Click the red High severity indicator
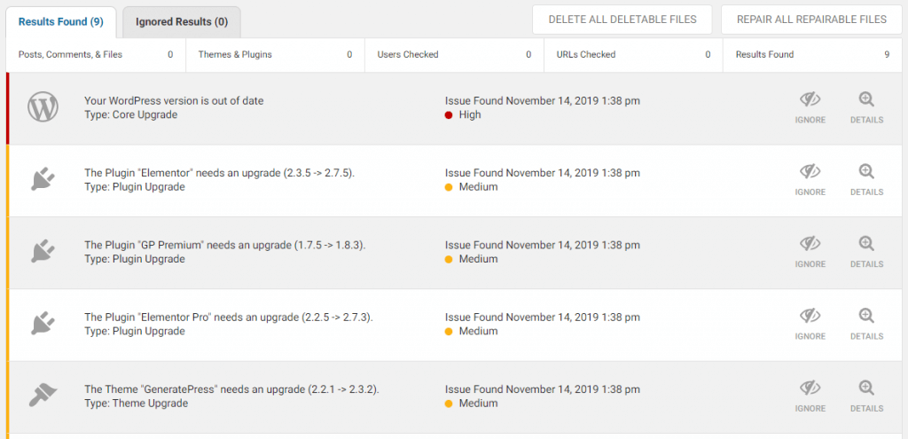908x439 pixels. [448, 114]
